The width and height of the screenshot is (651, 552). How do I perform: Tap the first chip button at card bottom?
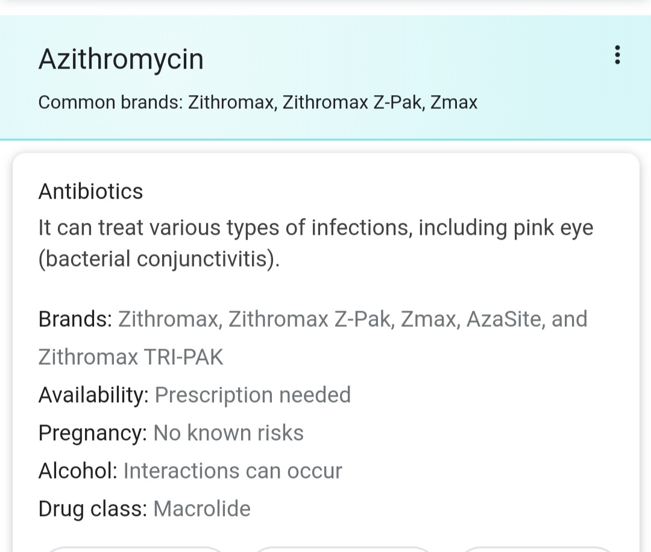[134, 548]
